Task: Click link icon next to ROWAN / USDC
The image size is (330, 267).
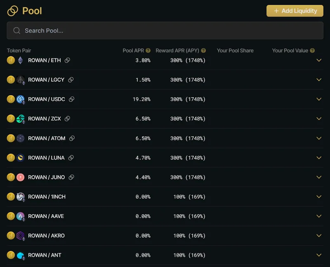Action: 71,99
